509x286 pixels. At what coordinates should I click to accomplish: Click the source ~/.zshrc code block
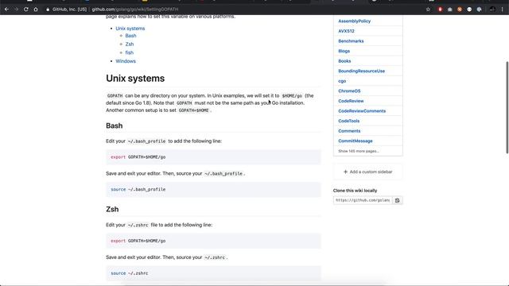[213, 273]
